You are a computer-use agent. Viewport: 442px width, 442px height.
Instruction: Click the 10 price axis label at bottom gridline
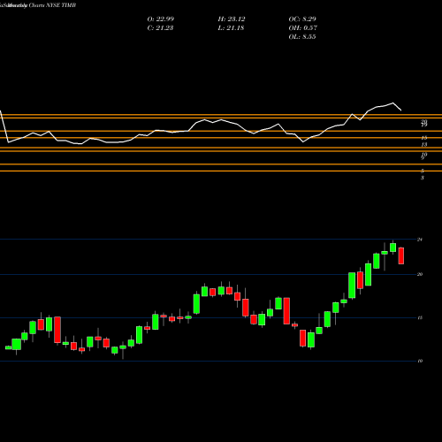click(420, 361)
